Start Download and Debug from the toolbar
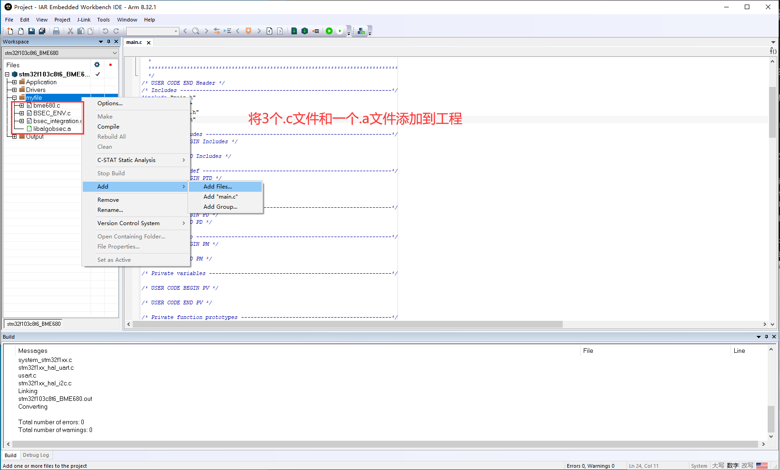780x470 pixels. [329, 31]
